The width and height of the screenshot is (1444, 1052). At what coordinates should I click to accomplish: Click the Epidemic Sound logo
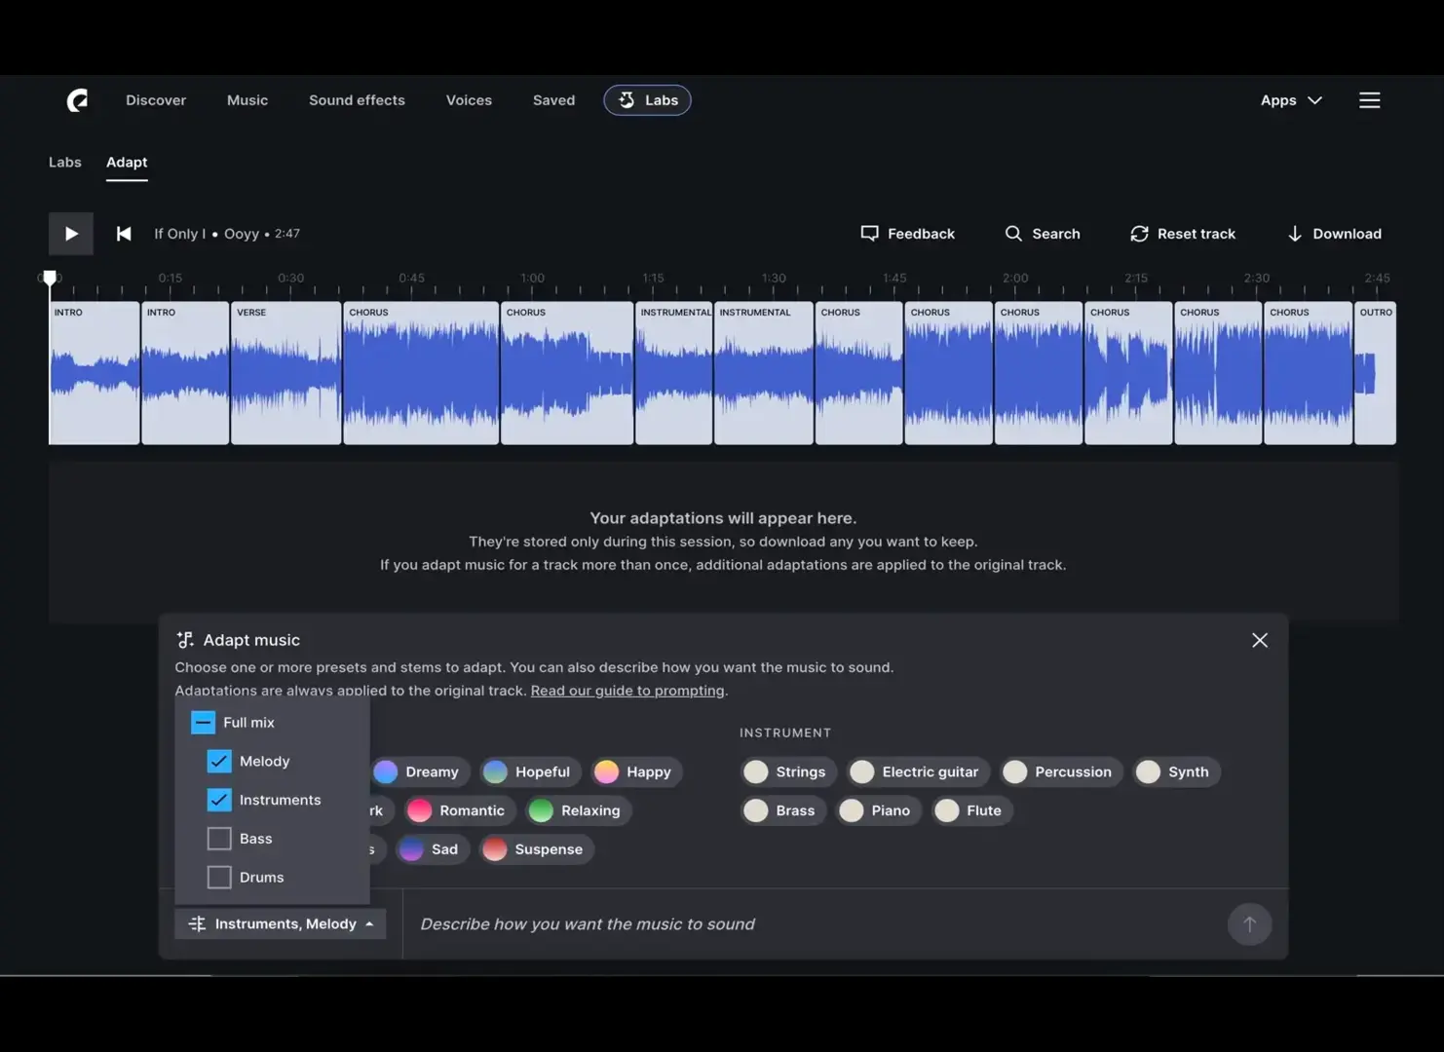tap(77, 99)
